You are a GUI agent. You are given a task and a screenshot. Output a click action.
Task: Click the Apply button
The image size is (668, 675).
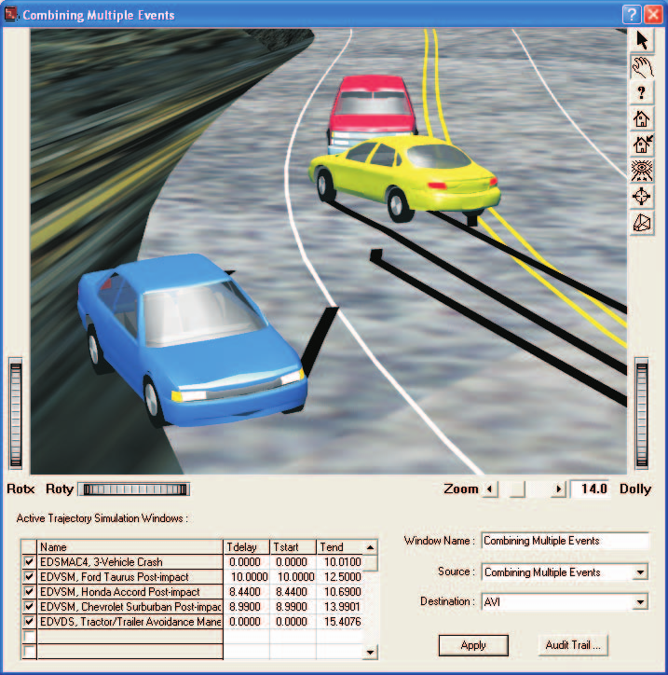tap(473, 645)
